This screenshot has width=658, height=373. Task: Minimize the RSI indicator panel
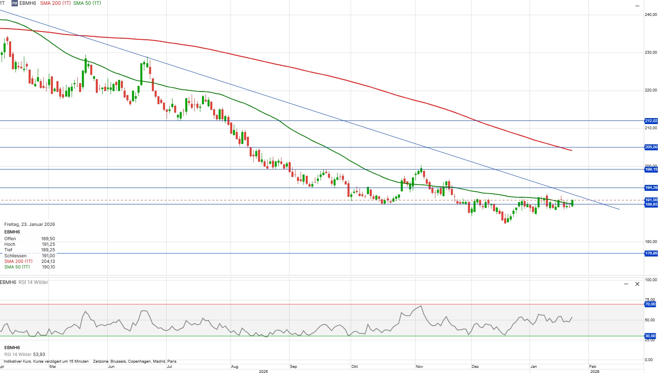[626, 284]
